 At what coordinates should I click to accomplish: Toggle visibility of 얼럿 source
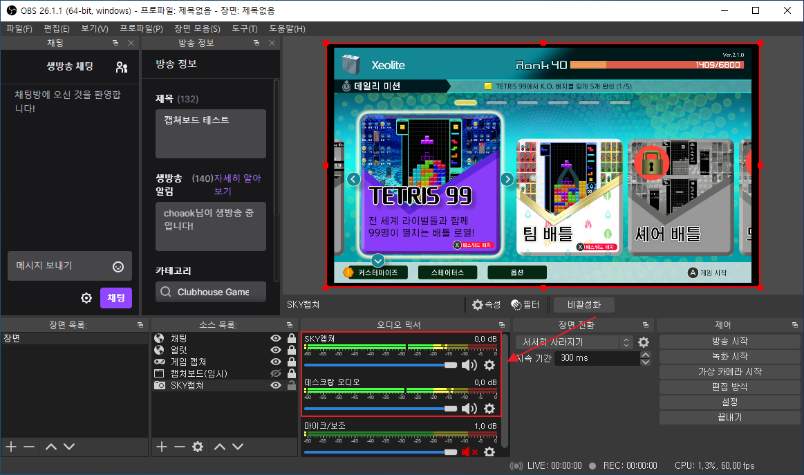[x=276, y=350]
